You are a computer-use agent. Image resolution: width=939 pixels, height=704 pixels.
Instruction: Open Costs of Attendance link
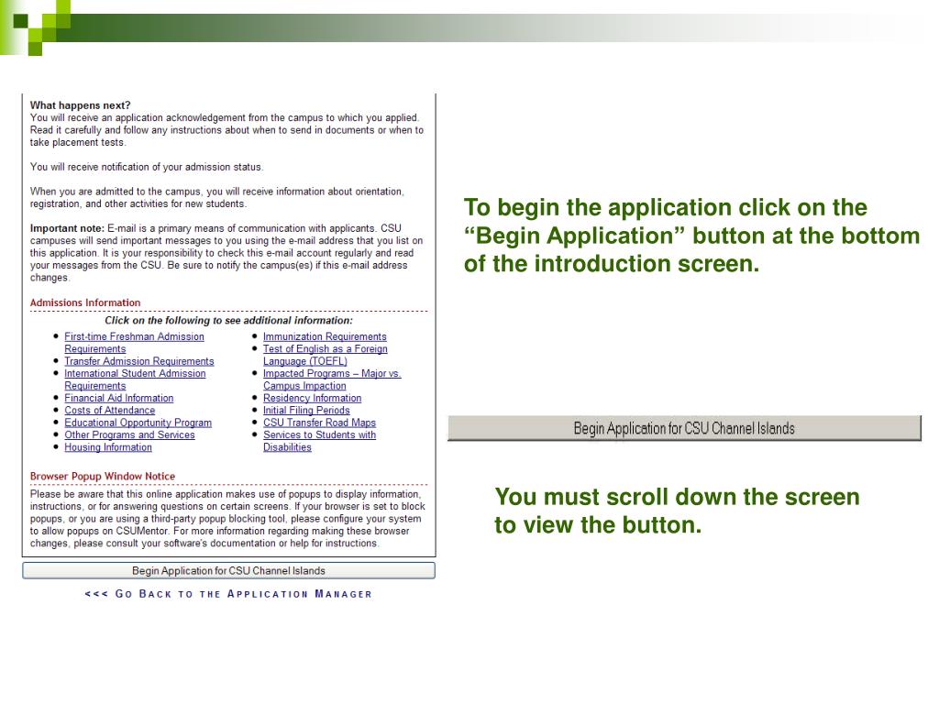[110, 410]
